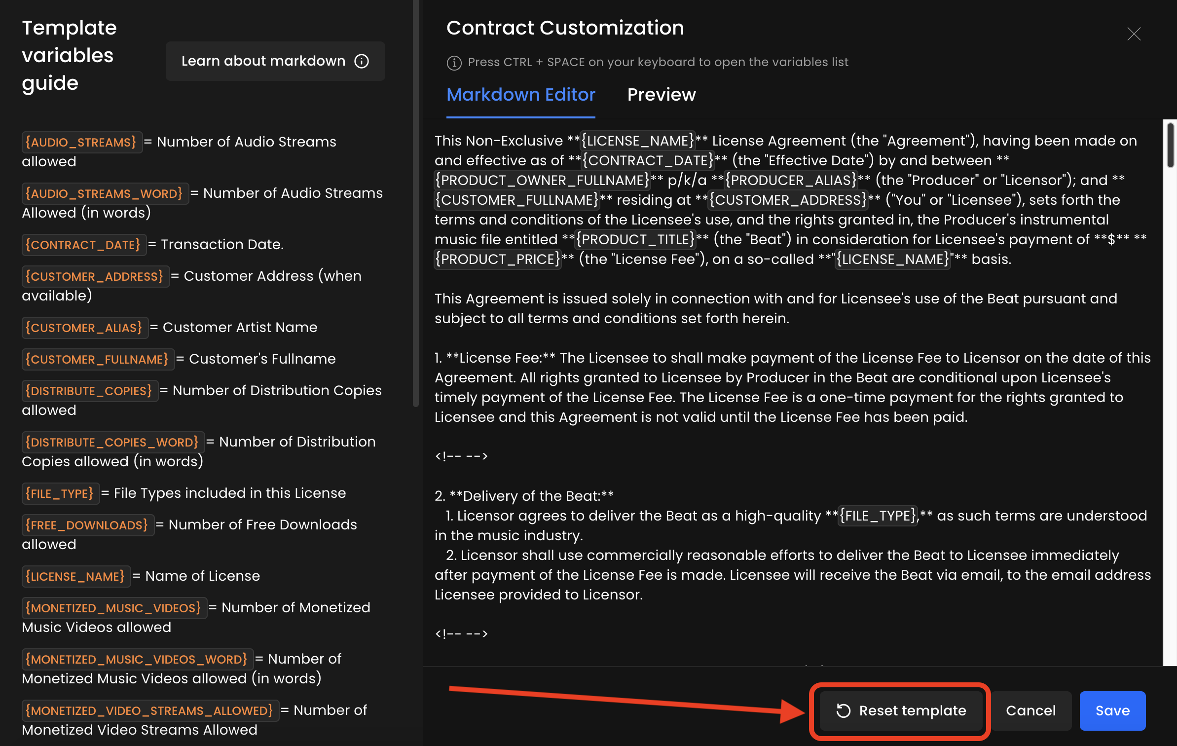The height and width of the screenshot is (746, 1177).
Task: Click the {FILE_TYPE} variable tag in guide
Action: coord(60,494)
